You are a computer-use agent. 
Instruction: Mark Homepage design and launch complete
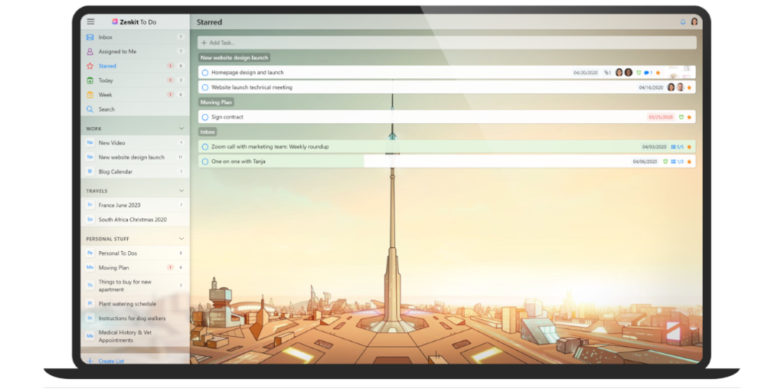pos(204,73)
